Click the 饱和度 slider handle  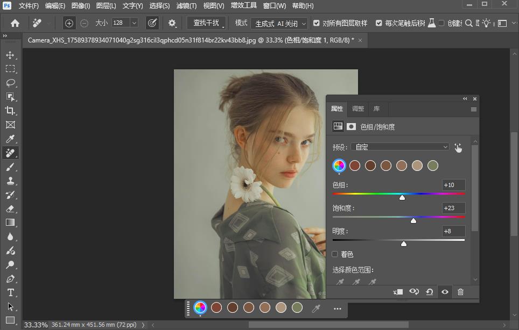tap(413, 220)
